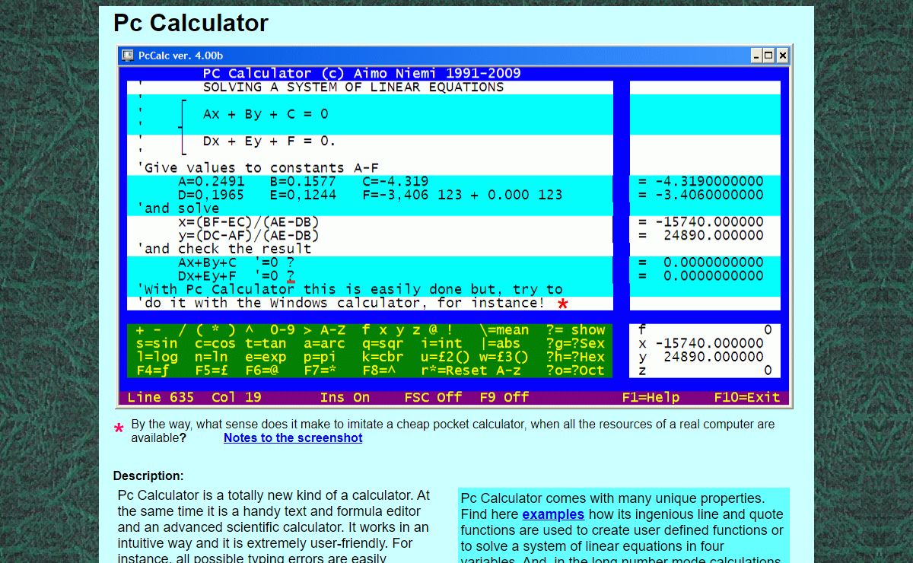This screenshot has height=563, width=913.
Task: Click the formula "y=(DC-AF)/(AE-DB)"
Action: click(249, 236)
